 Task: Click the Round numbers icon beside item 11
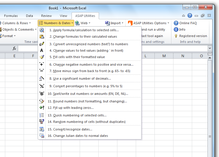tap(42, 101)
